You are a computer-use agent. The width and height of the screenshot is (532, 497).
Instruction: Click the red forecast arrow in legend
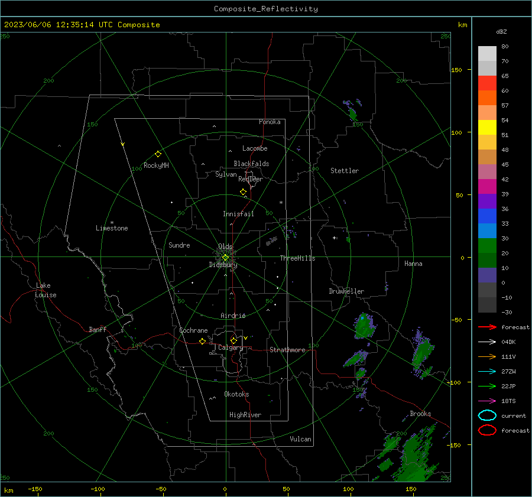coord(487,327)
